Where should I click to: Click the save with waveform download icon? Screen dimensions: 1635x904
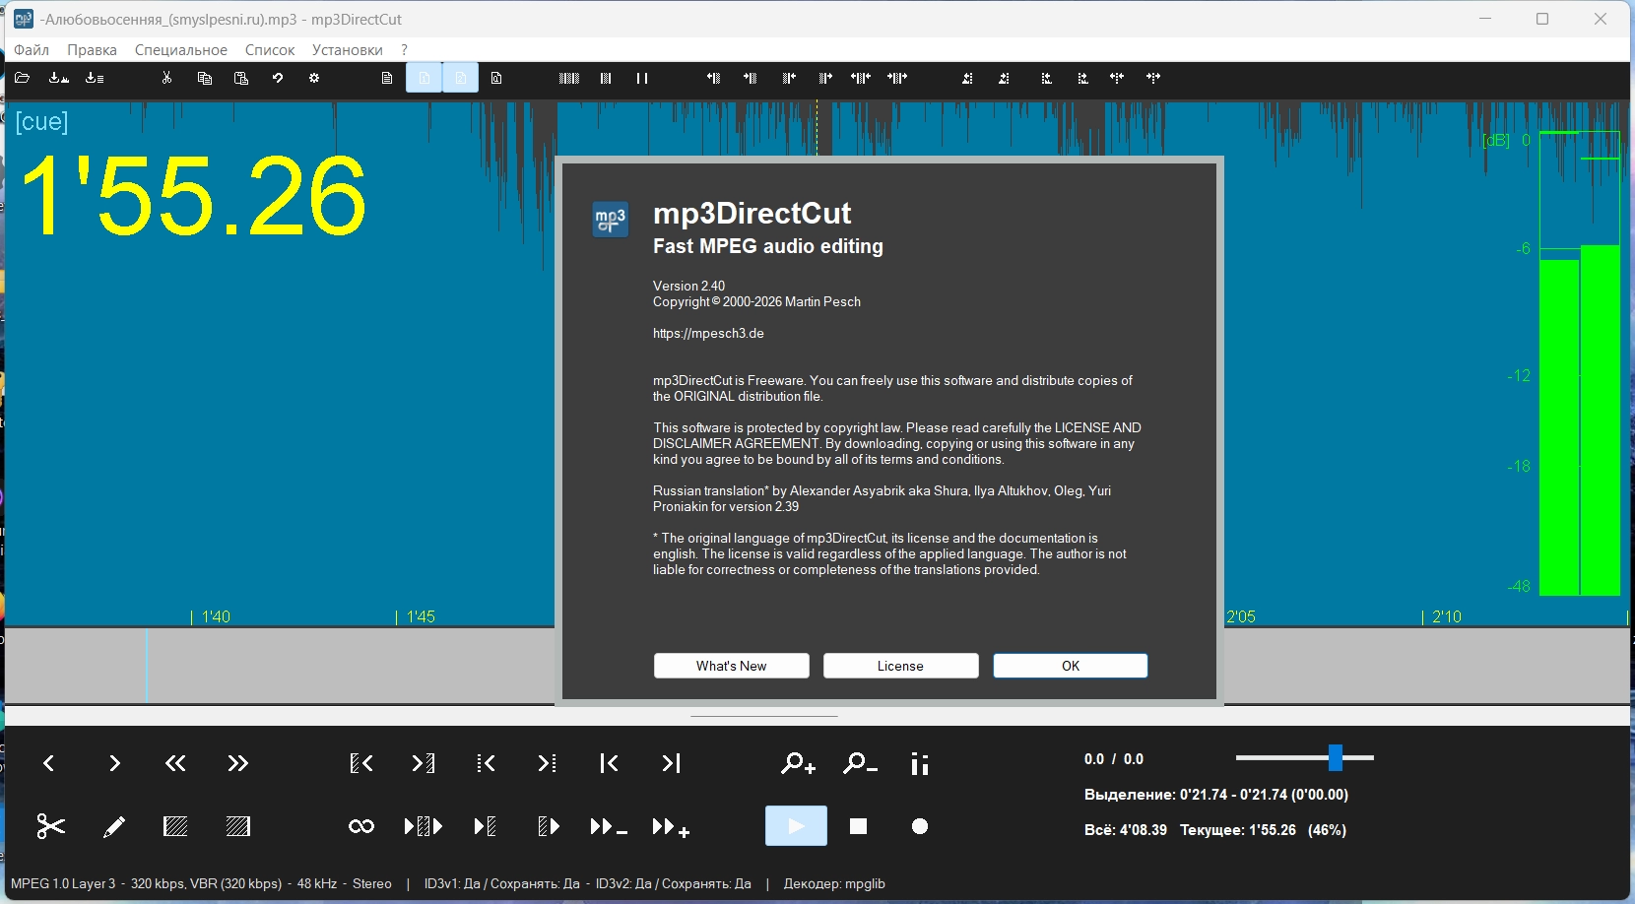point(59,78)
